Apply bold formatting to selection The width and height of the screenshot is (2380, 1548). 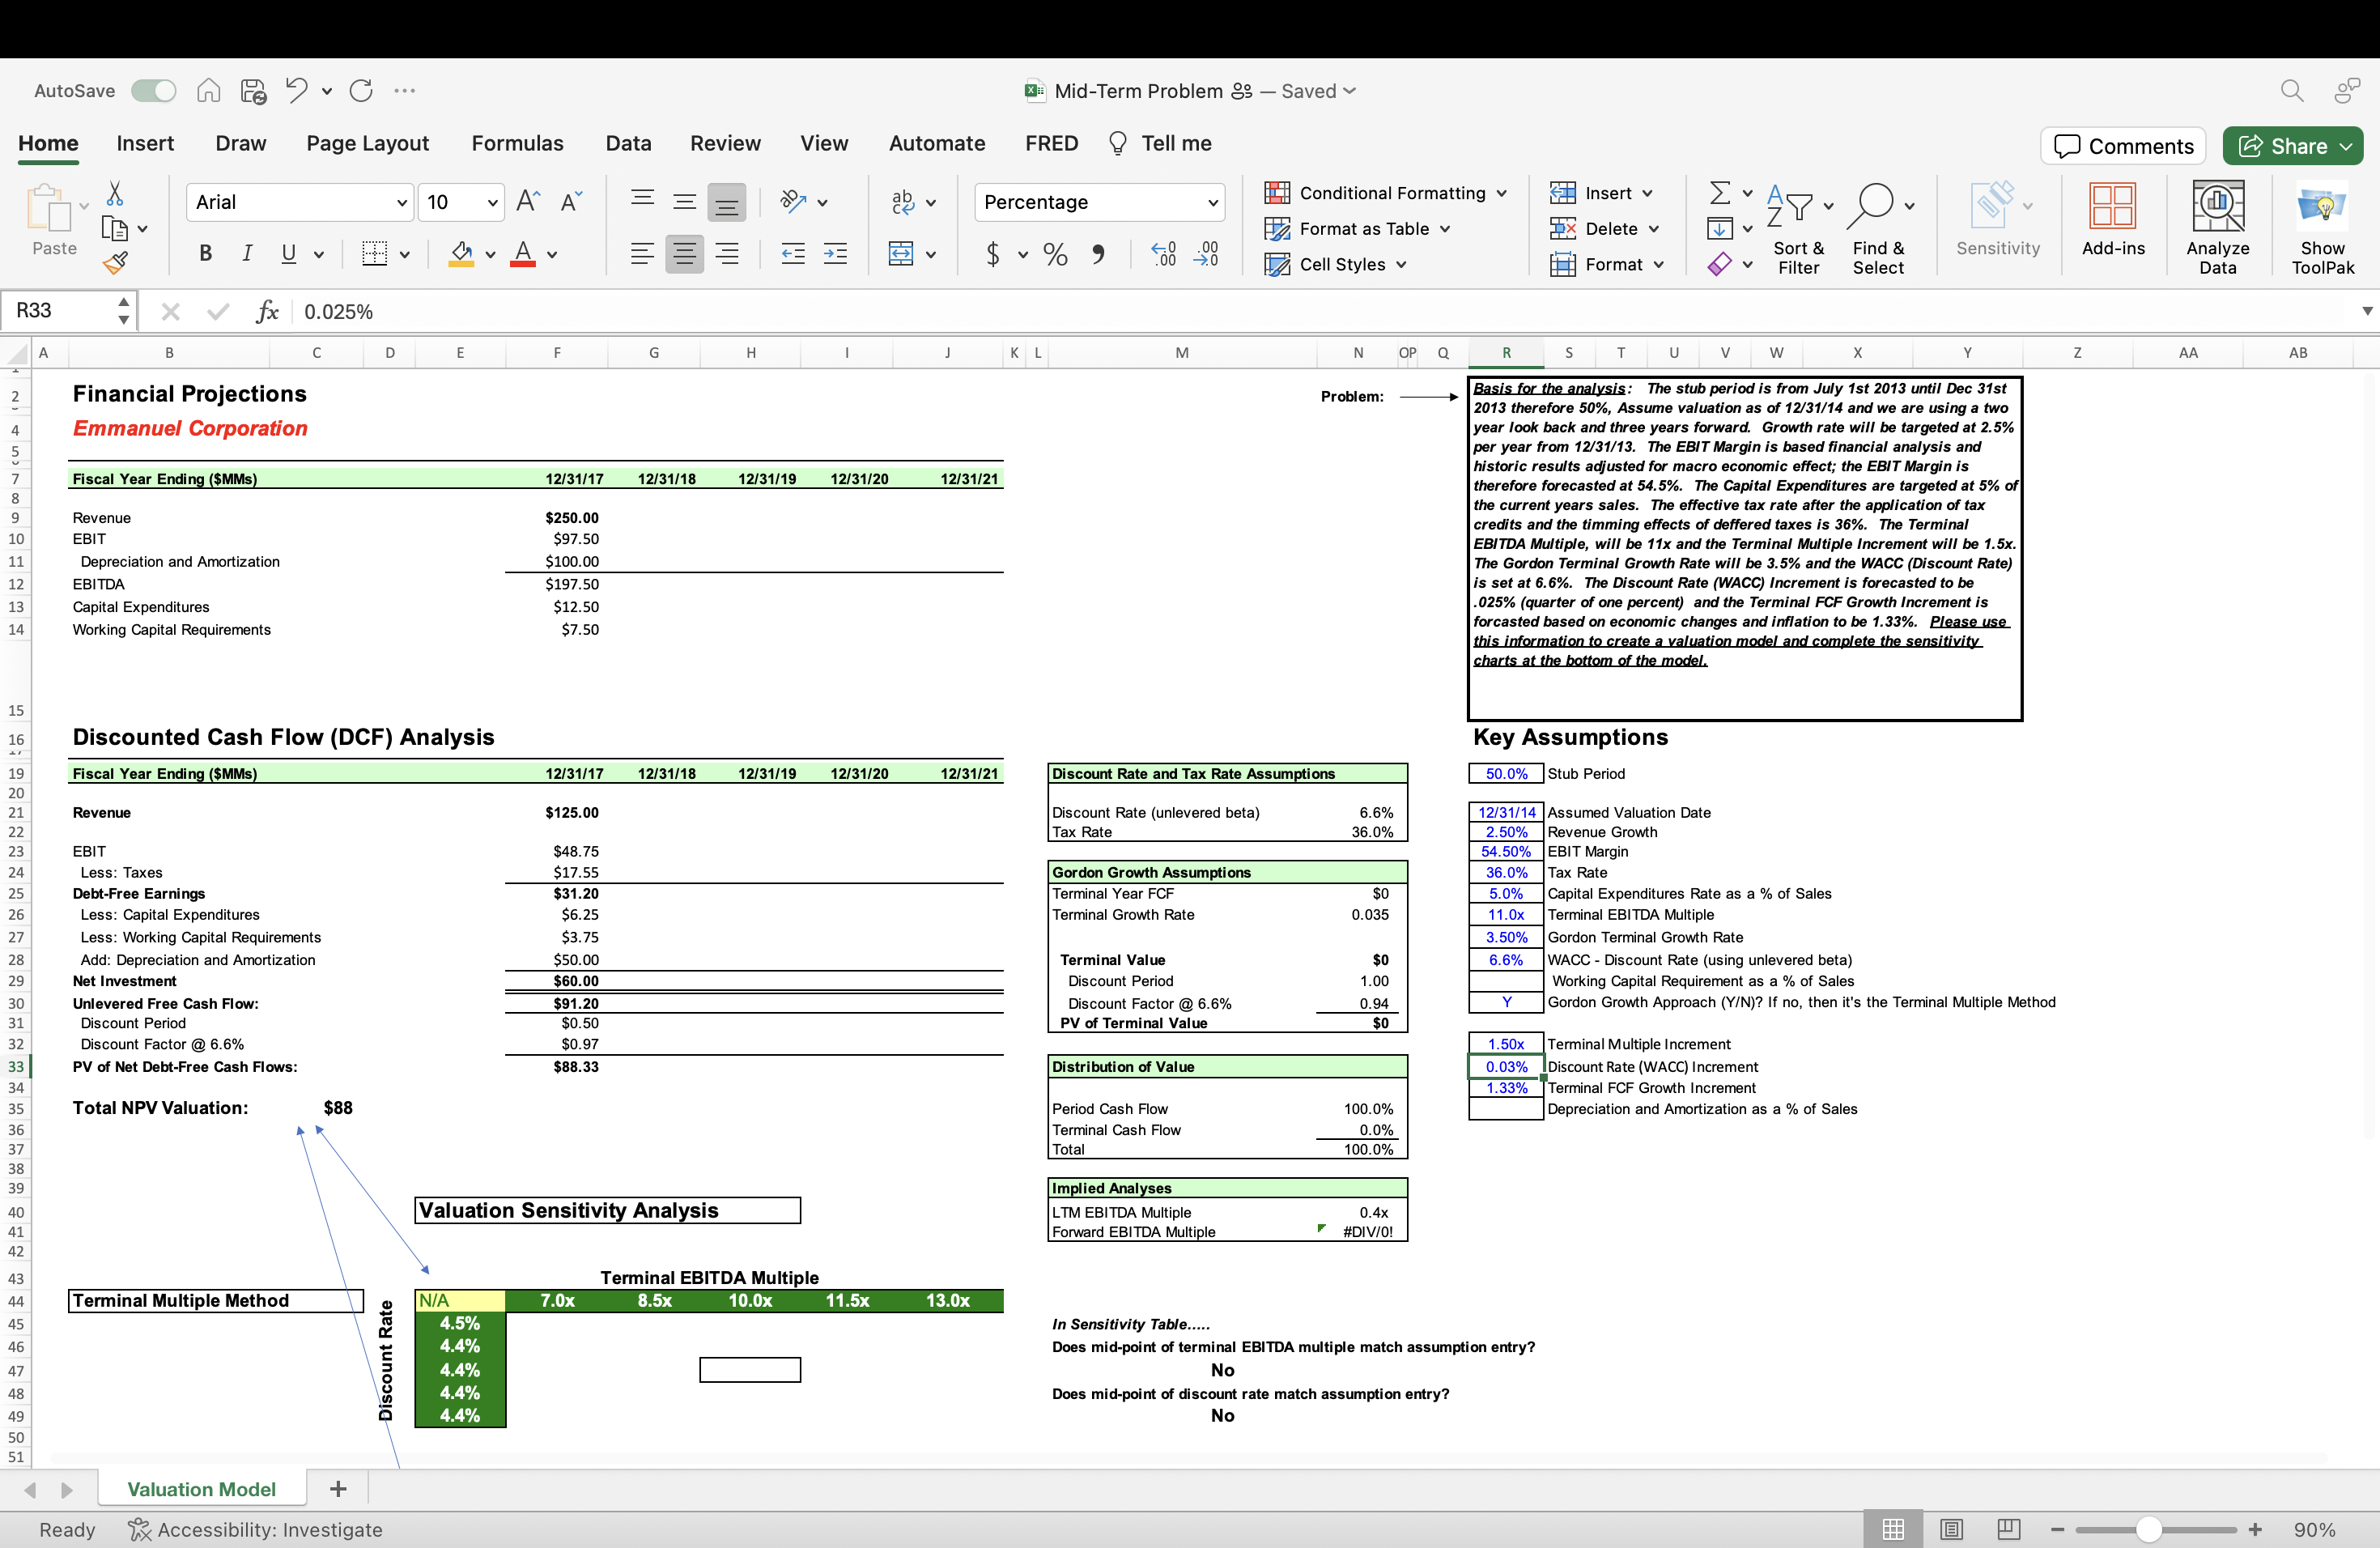tap(205, 253)
